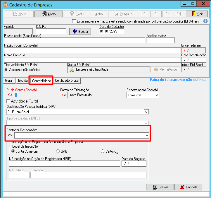Toggle the Atividade Rural checkbox
Viewport: 211px width, 198px height.
pos(8,101)
